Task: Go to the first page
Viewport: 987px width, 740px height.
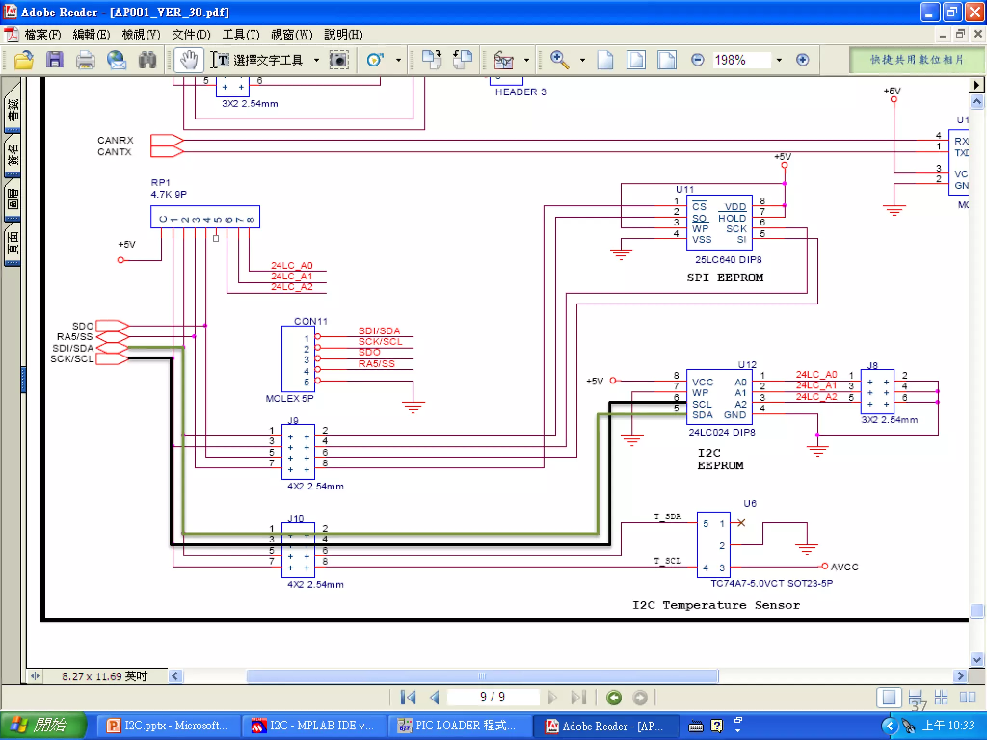Action: (x=408, y=697)
